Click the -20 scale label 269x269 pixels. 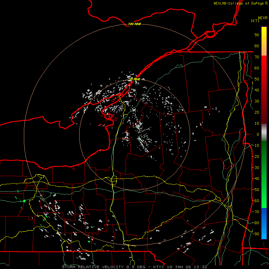tap(256, 156)
